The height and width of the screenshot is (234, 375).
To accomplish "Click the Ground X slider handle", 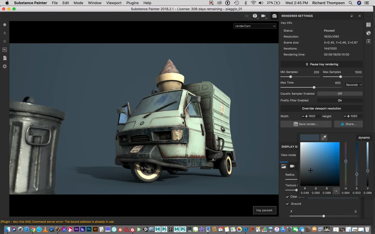I will (324, 216).
